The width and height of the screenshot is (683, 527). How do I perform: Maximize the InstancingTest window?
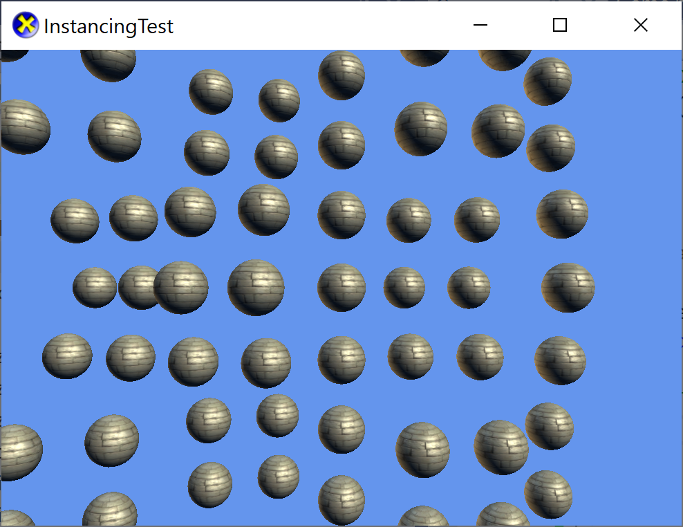tap(559, 25)
